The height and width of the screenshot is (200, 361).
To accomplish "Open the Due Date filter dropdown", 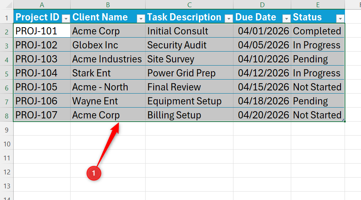I will click(x=286, y=18).
